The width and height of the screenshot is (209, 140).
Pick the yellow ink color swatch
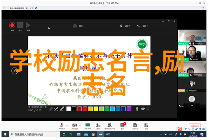click(x=96, y=109)
